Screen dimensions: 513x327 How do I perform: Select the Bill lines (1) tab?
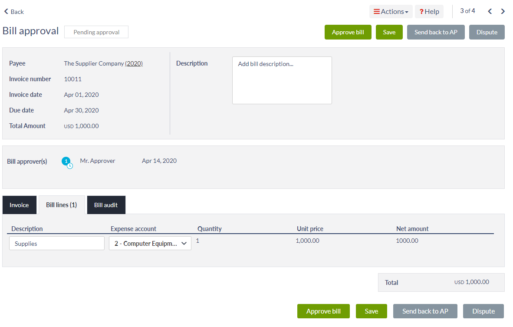coord(61,205)
